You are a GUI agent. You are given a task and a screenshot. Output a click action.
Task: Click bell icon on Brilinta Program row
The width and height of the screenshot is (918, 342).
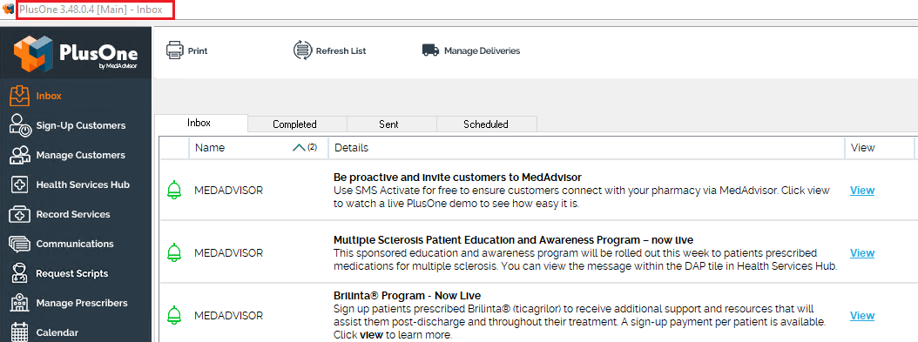point(174,315)
